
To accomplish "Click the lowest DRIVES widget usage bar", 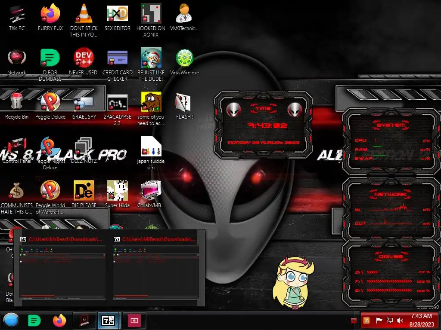I will tap(389, 290).
